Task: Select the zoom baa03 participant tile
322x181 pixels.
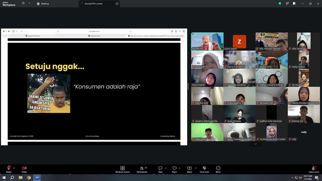Action: [239, 41]
